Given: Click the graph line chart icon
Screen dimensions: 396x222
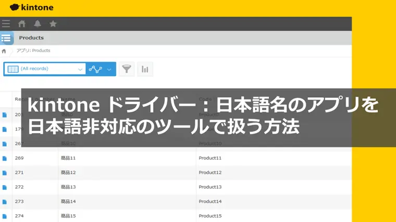Looking at the screenshot, I should [95, 69].
